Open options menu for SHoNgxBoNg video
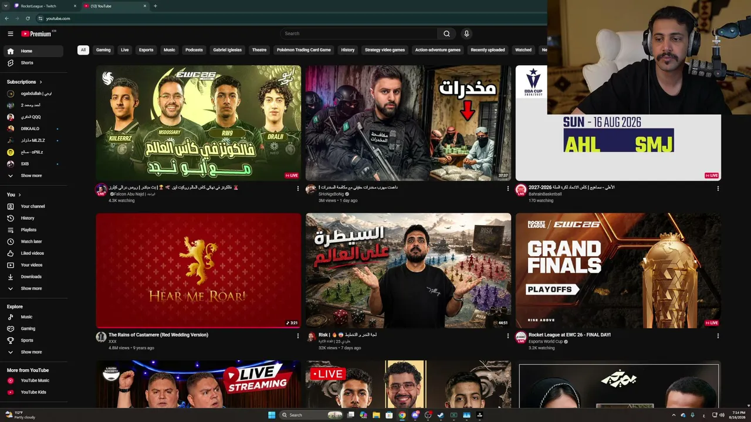Viewport: 751px width, 422px height. (x=508, y=189)
